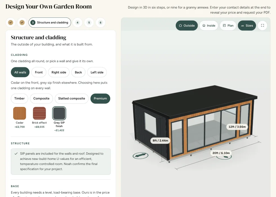
Task: Click the BASE section heading
Action: point(15,186)
